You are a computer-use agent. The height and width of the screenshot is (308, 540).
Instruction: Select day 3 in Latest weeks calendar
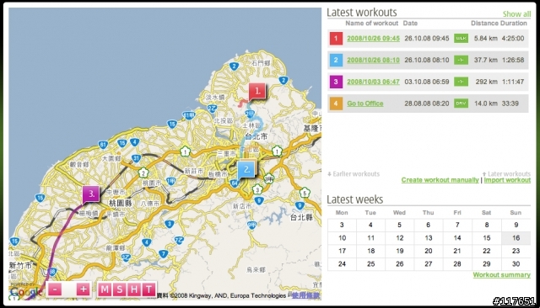click(342, 225)
